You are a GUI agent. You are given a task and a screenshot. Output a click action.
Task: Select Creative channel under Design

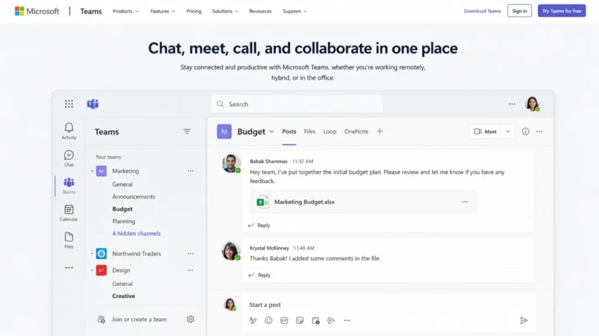click(x=123, y=296)
